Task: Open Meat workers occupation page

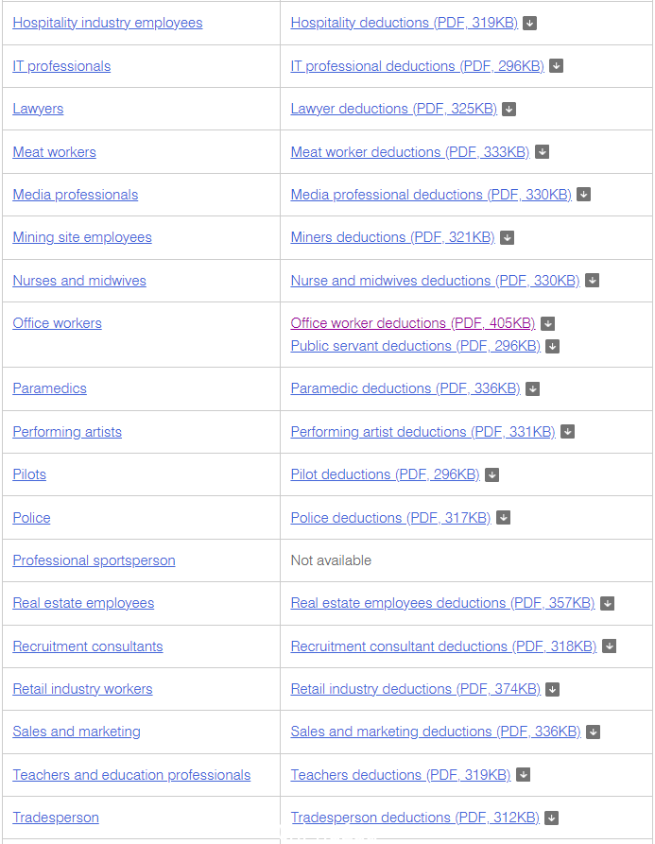Action: click(55, 152)
